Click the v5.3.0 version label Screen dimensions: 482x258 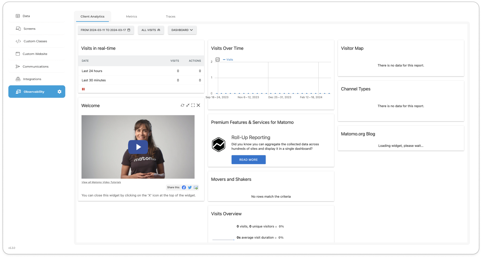(12, 248)
